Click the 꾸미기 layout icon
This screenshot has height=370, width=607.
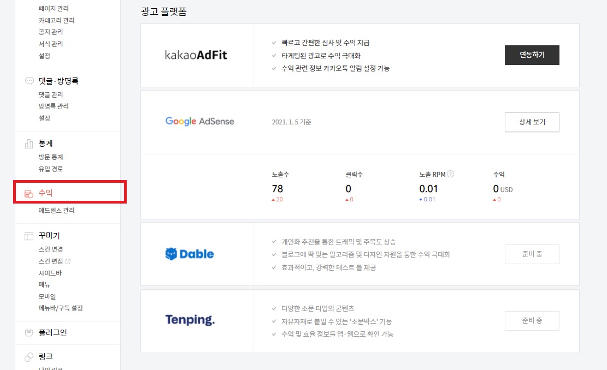tap(29, 236)
